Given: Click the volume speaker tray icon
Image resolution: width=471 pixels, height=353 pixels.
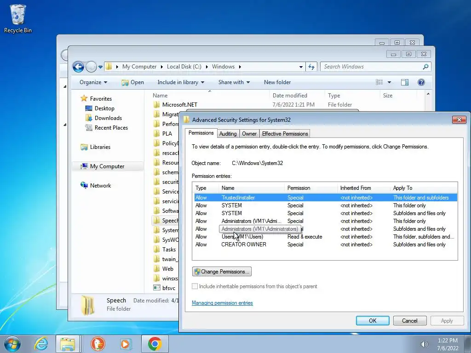Looking at the screenshot, I should coord(424,344).
